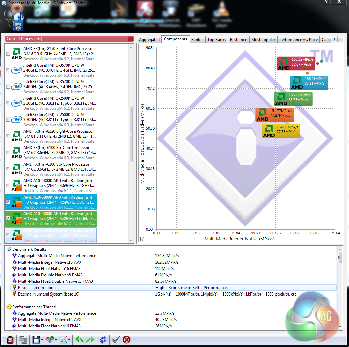The width and height of the screenshot is (349, 347).
Task: Select the Aggregate Multi-Media Native Performance 134.82MPix/s row
Action: tap(173, 256)
